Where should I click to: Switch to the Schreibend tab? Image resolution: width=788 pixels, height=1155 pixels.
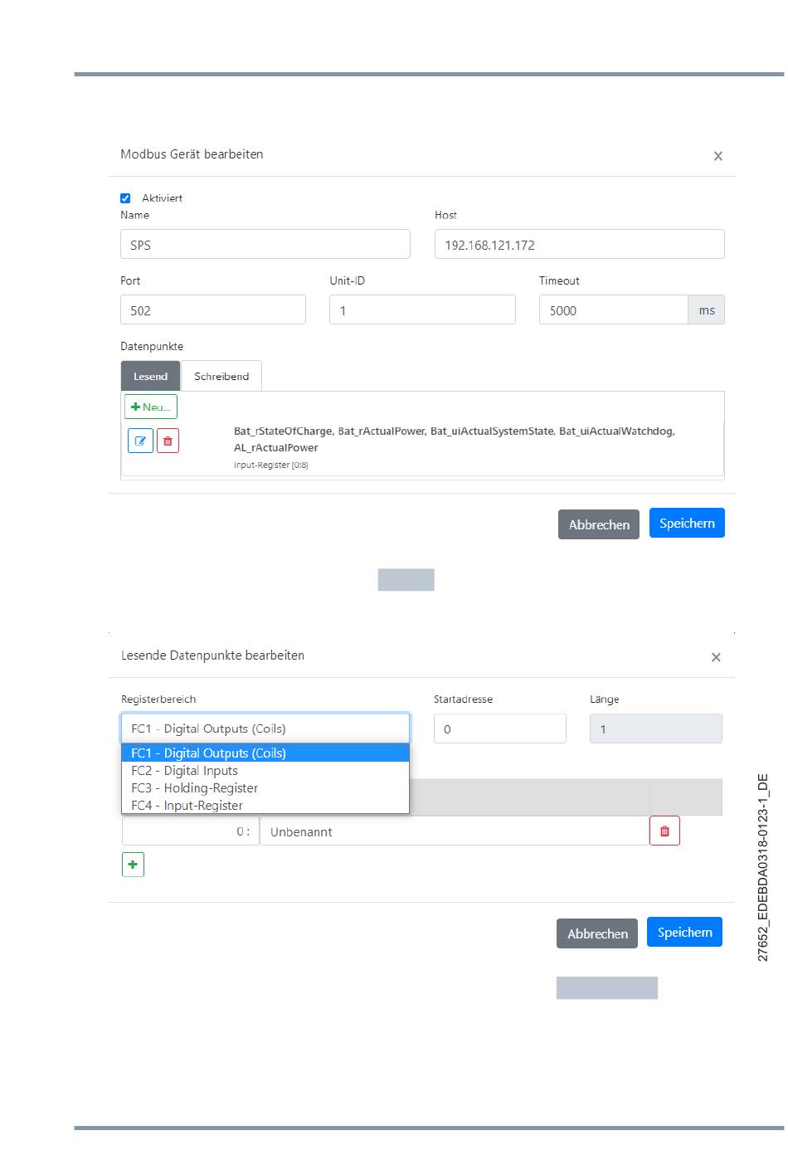(221, 376)
